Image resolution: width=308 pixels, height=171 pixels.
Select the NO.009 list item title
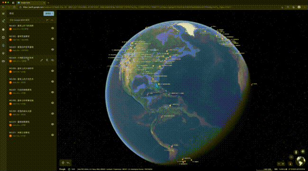20,111
